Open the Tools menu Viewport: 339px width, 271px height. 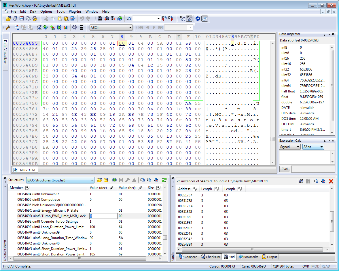60,12
